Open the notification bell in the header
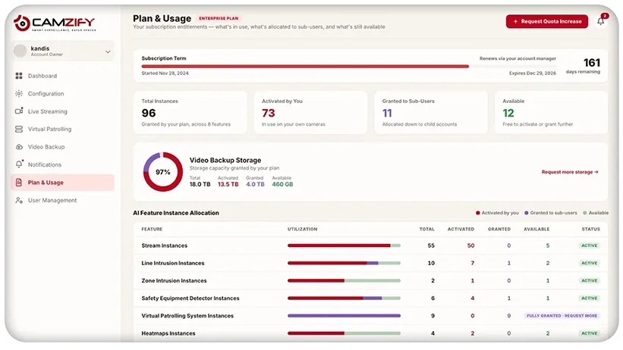The width and height of the screenshot is (623, 350). click(601, 21)
